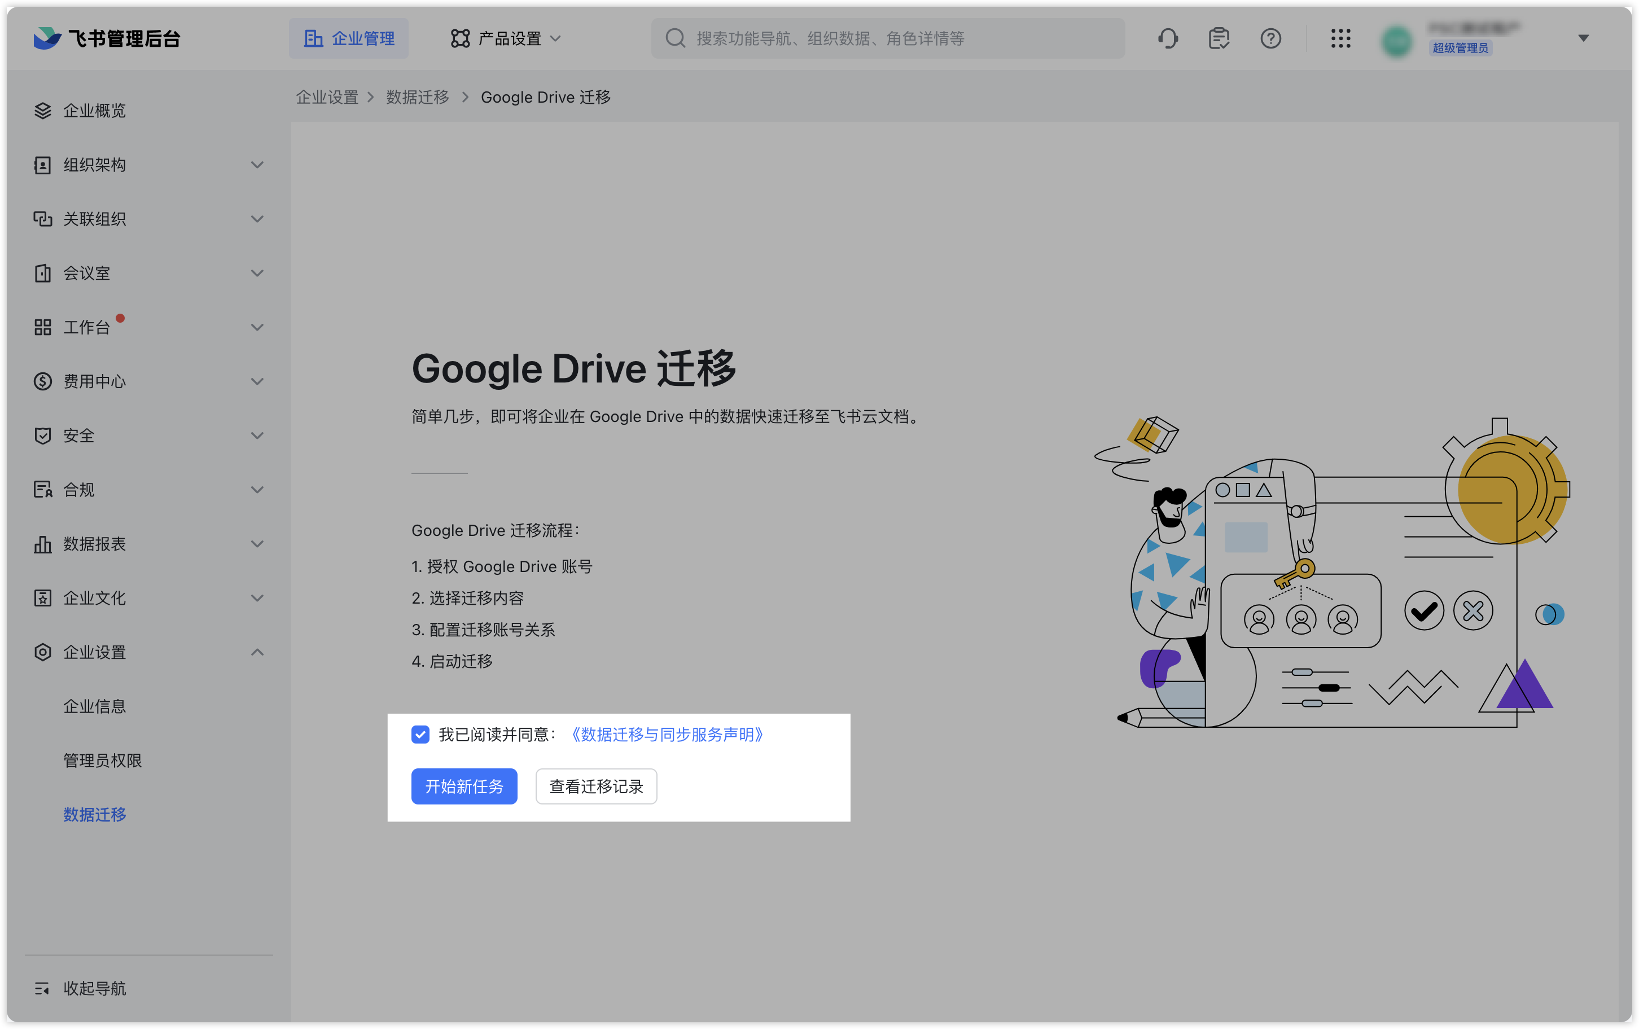1639x1029 pixels.
Task: Open the customer support headset icon
Action: tap(1168, 38)
